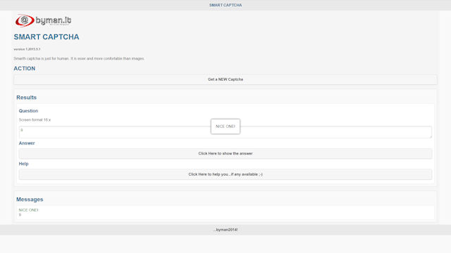Click Here to show the answer
Image resolution: width=451 pixels, height=253 pixels.
(x=225, y=153)
